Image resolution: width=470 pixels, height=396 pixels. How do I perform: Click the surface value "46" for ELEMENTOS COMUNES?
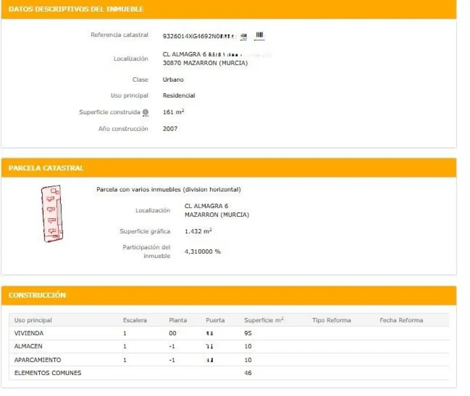pyautogui.click(x=248, y=373)
